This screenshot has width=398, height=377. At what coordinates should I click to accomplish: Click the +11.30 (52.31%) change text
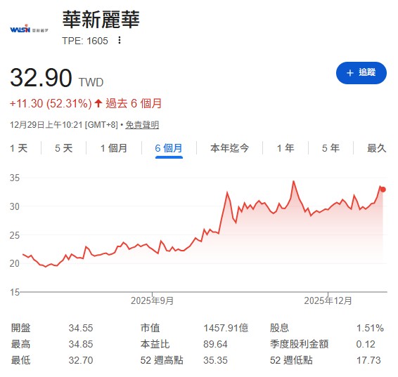(x=51, y=103)
